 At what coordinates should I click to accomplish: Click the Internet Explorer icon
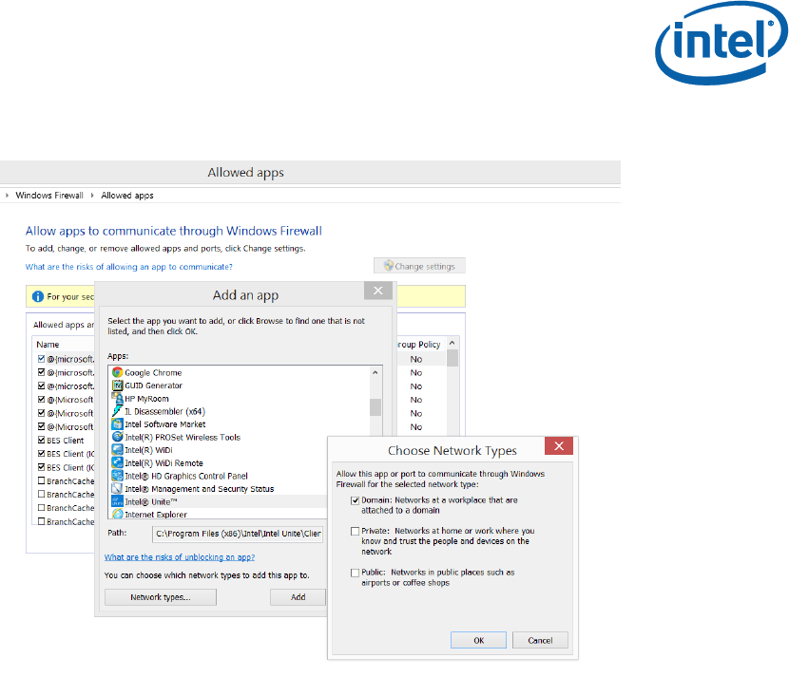pyautogui.click(x=117, y=514)
